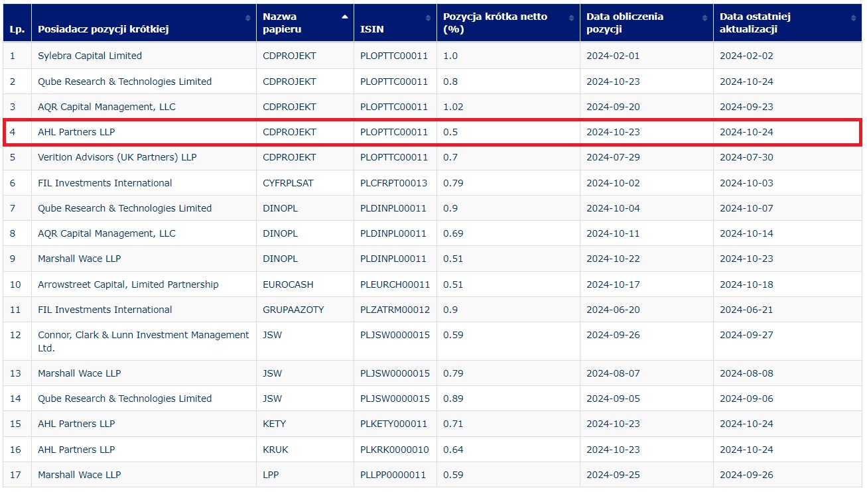Click ISIN PLCFRPT00013
Viewport: 867px width, 492px height.
tap(394, 183)
